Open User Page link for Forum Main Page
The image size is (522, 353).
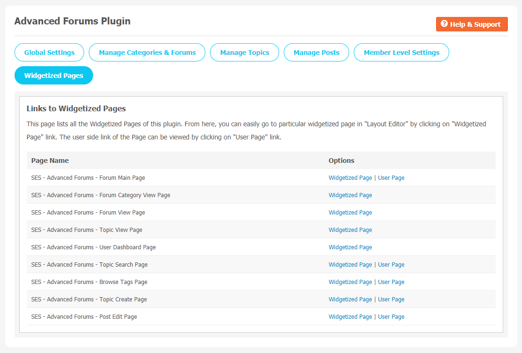(x=391, y=178)
